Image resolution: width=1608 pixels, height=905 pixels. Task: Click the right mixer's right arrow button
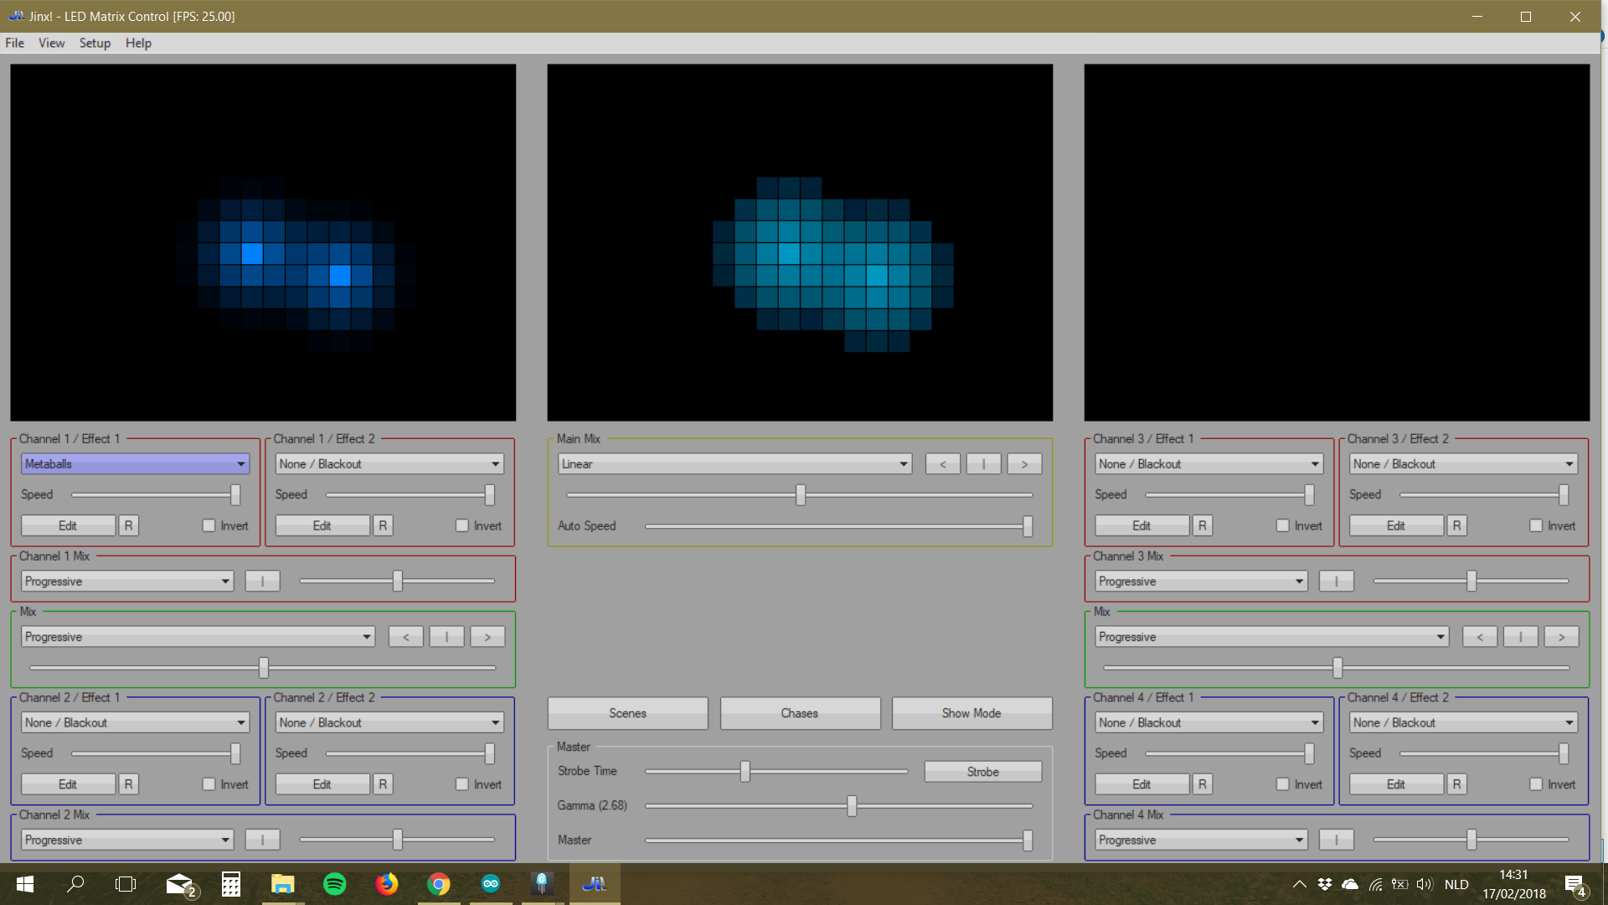1561,637
